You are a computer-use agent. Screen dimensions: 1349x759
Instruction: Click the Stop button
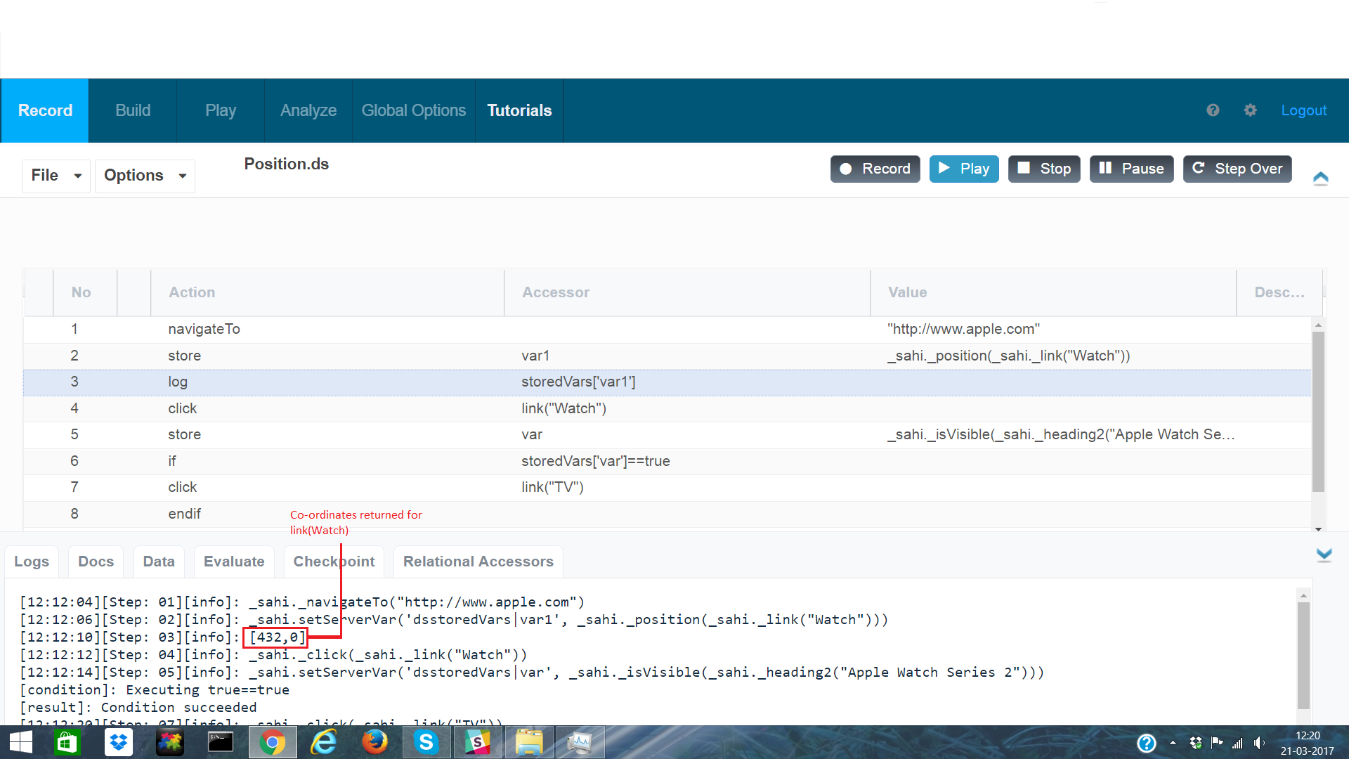1044,169
